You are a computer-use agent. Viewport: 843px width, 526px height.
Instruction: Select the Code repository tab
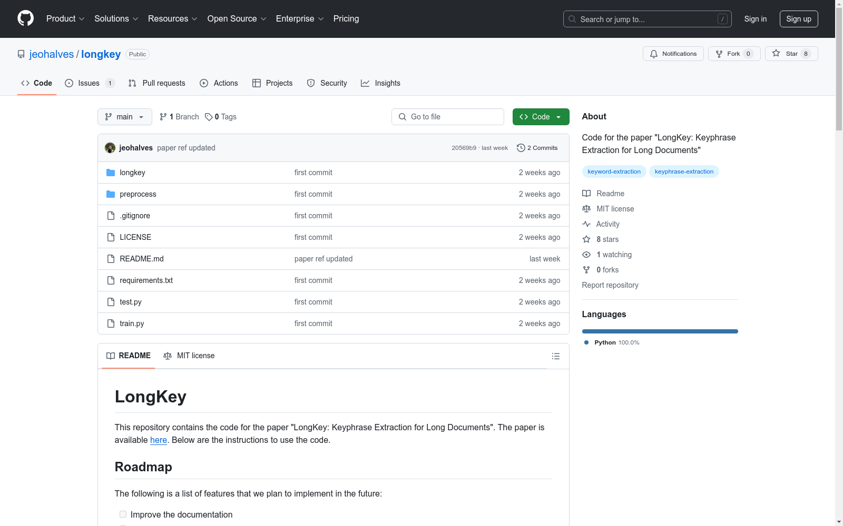click(37, 83)
